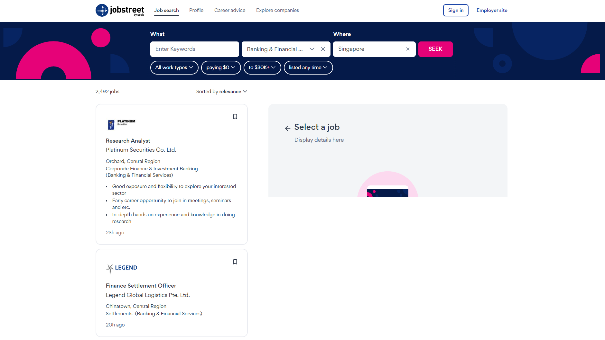The height and width of the screenshot is (340, 605).
Task: Click the Sign in button
Action: (456, 10)
